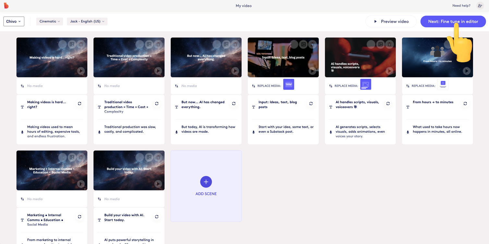
Task: Click the 'My video' title
Action: click(244, 6)
